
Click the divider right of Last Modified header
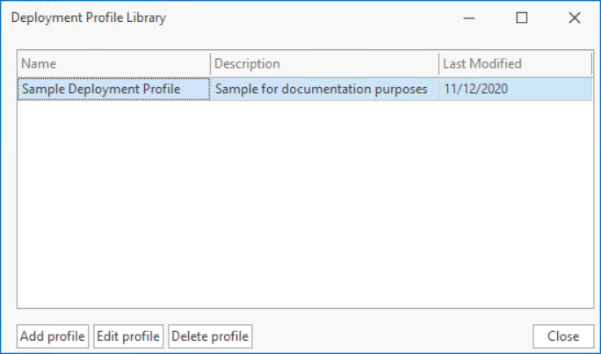tap(590, 63)
